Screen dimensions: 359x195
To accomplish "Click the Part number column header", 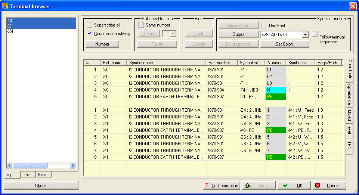I will [x=222, y=63].
